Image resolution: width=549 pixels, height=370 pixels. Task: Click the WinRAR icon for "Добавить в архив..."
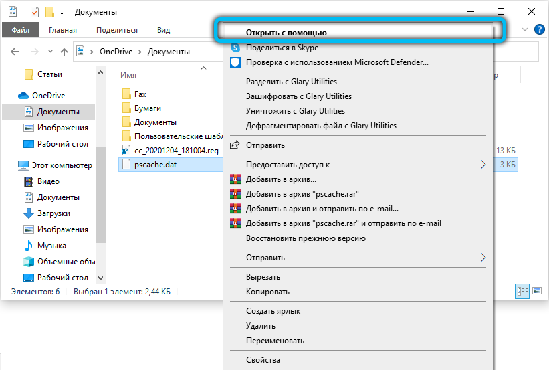pyautogui.click(x=235, y=179)
